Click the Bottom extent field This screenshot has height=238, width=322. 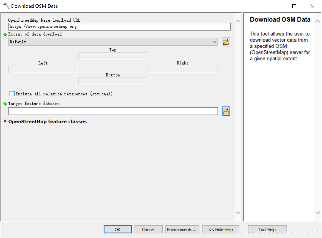pyautogui.click(x=113, y=81)
